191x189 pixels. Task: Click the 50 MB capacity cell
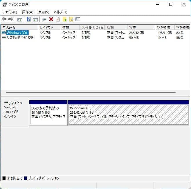(x=134, y=38)
